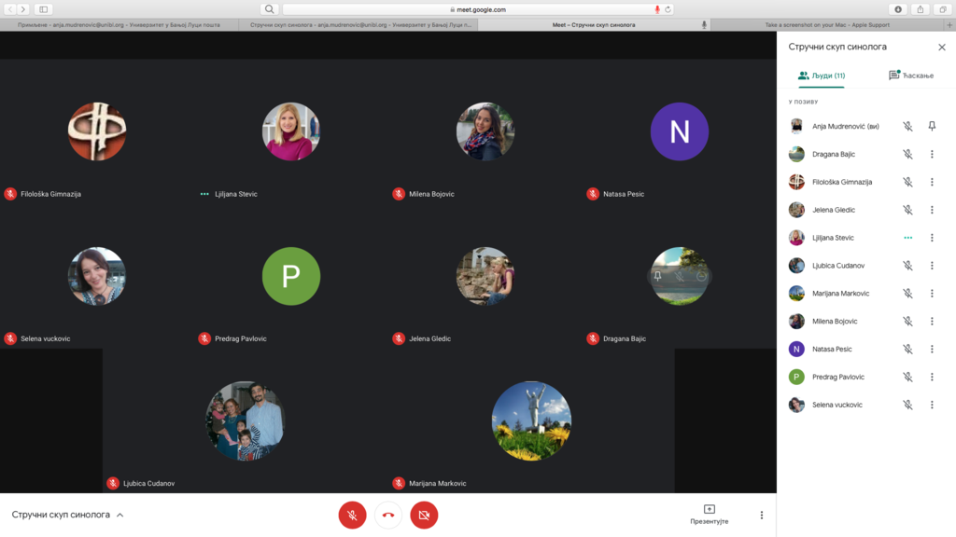Click Safari's sidebar icon in the toolbar
Viewport: 956px width, 537px height.
(44, 9)
